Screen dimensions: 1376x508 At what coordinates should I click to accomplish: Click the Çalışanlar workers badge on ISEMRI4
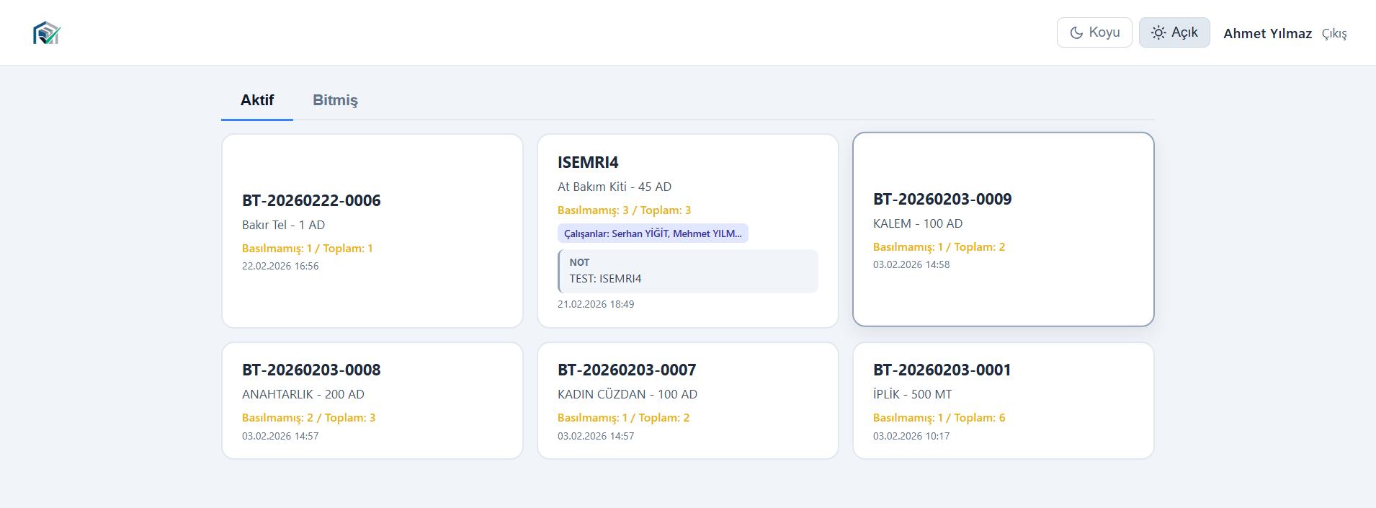point(653,233)
